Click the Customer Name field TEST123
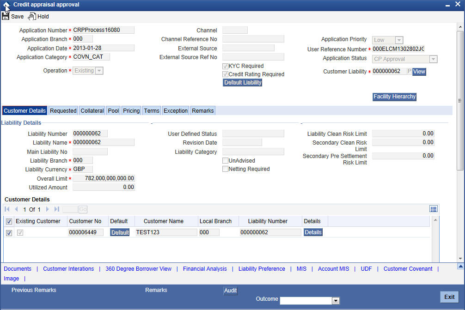The width and height of the screenshot is (465, 310). 166,232
